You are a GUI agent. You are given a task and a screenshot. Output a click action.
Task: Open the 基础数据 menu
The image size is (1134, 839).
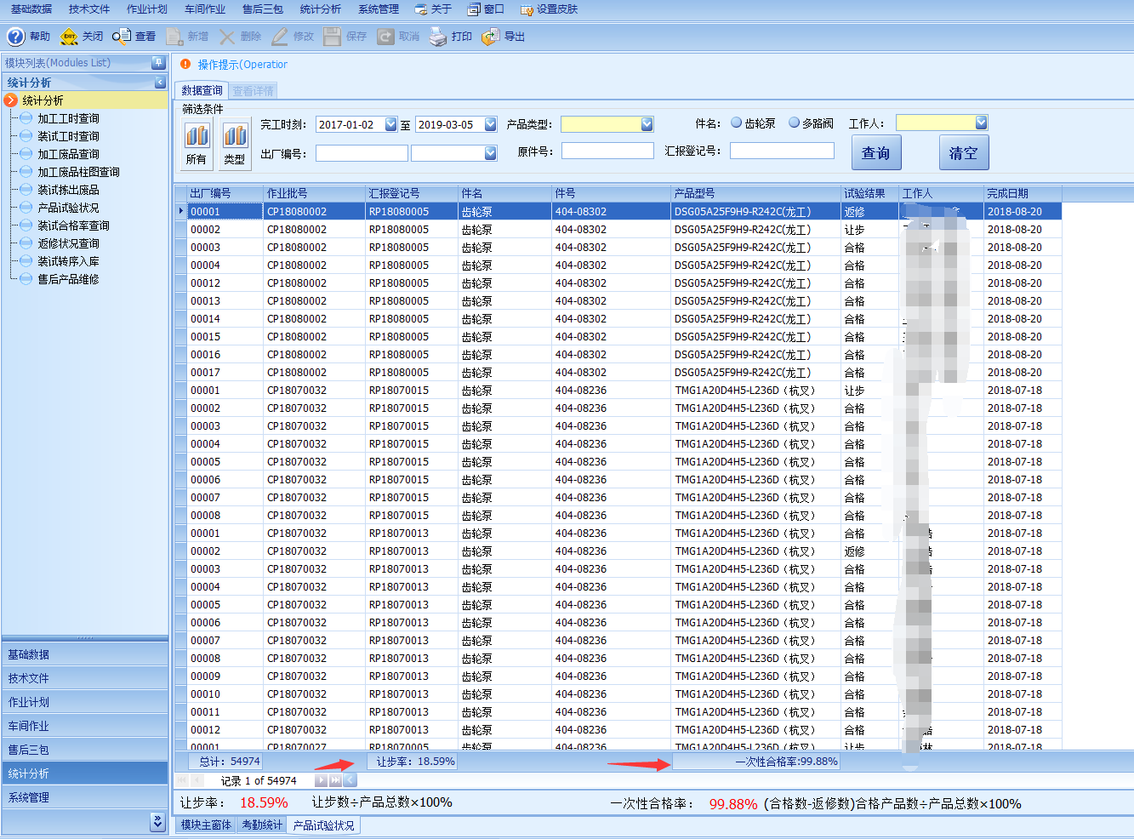pyautogui.click(x=31, y=9)
